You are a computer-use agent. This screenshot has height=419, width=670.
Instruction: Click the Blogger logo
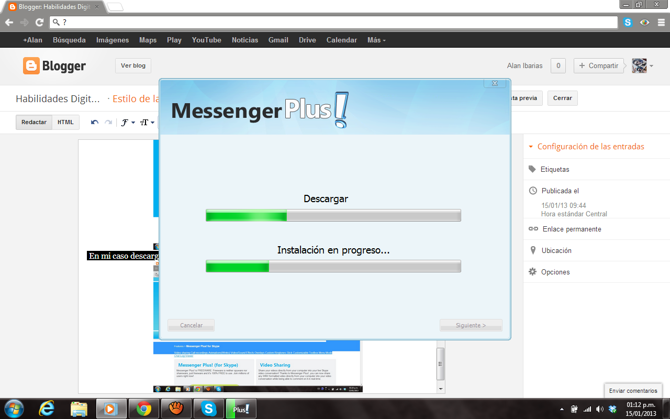click(54, 66)
